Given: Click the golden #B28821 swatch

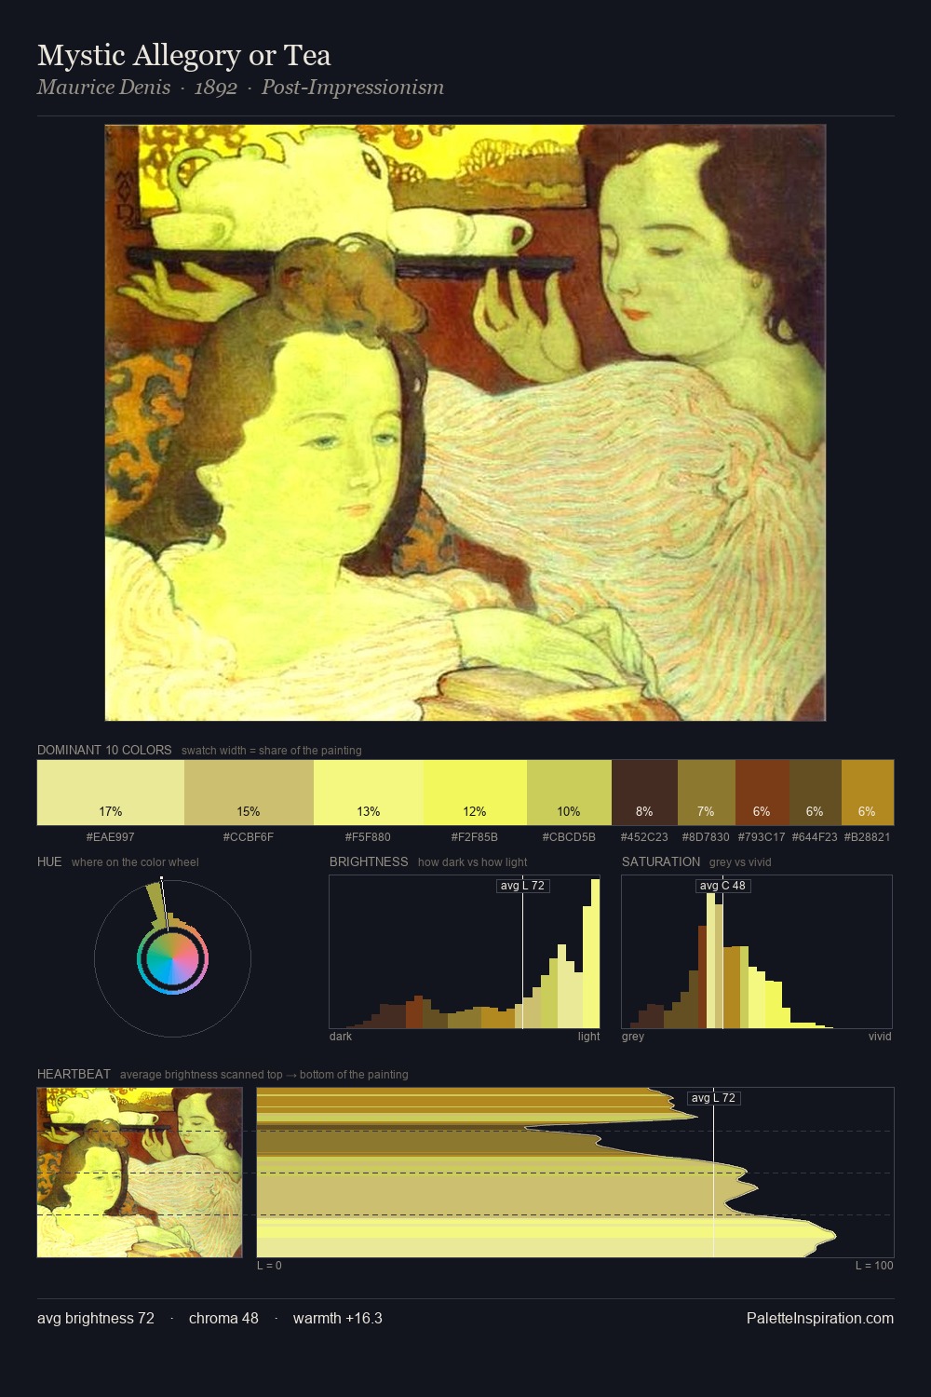Looking at the screenshot, I should tap(868, 793).
